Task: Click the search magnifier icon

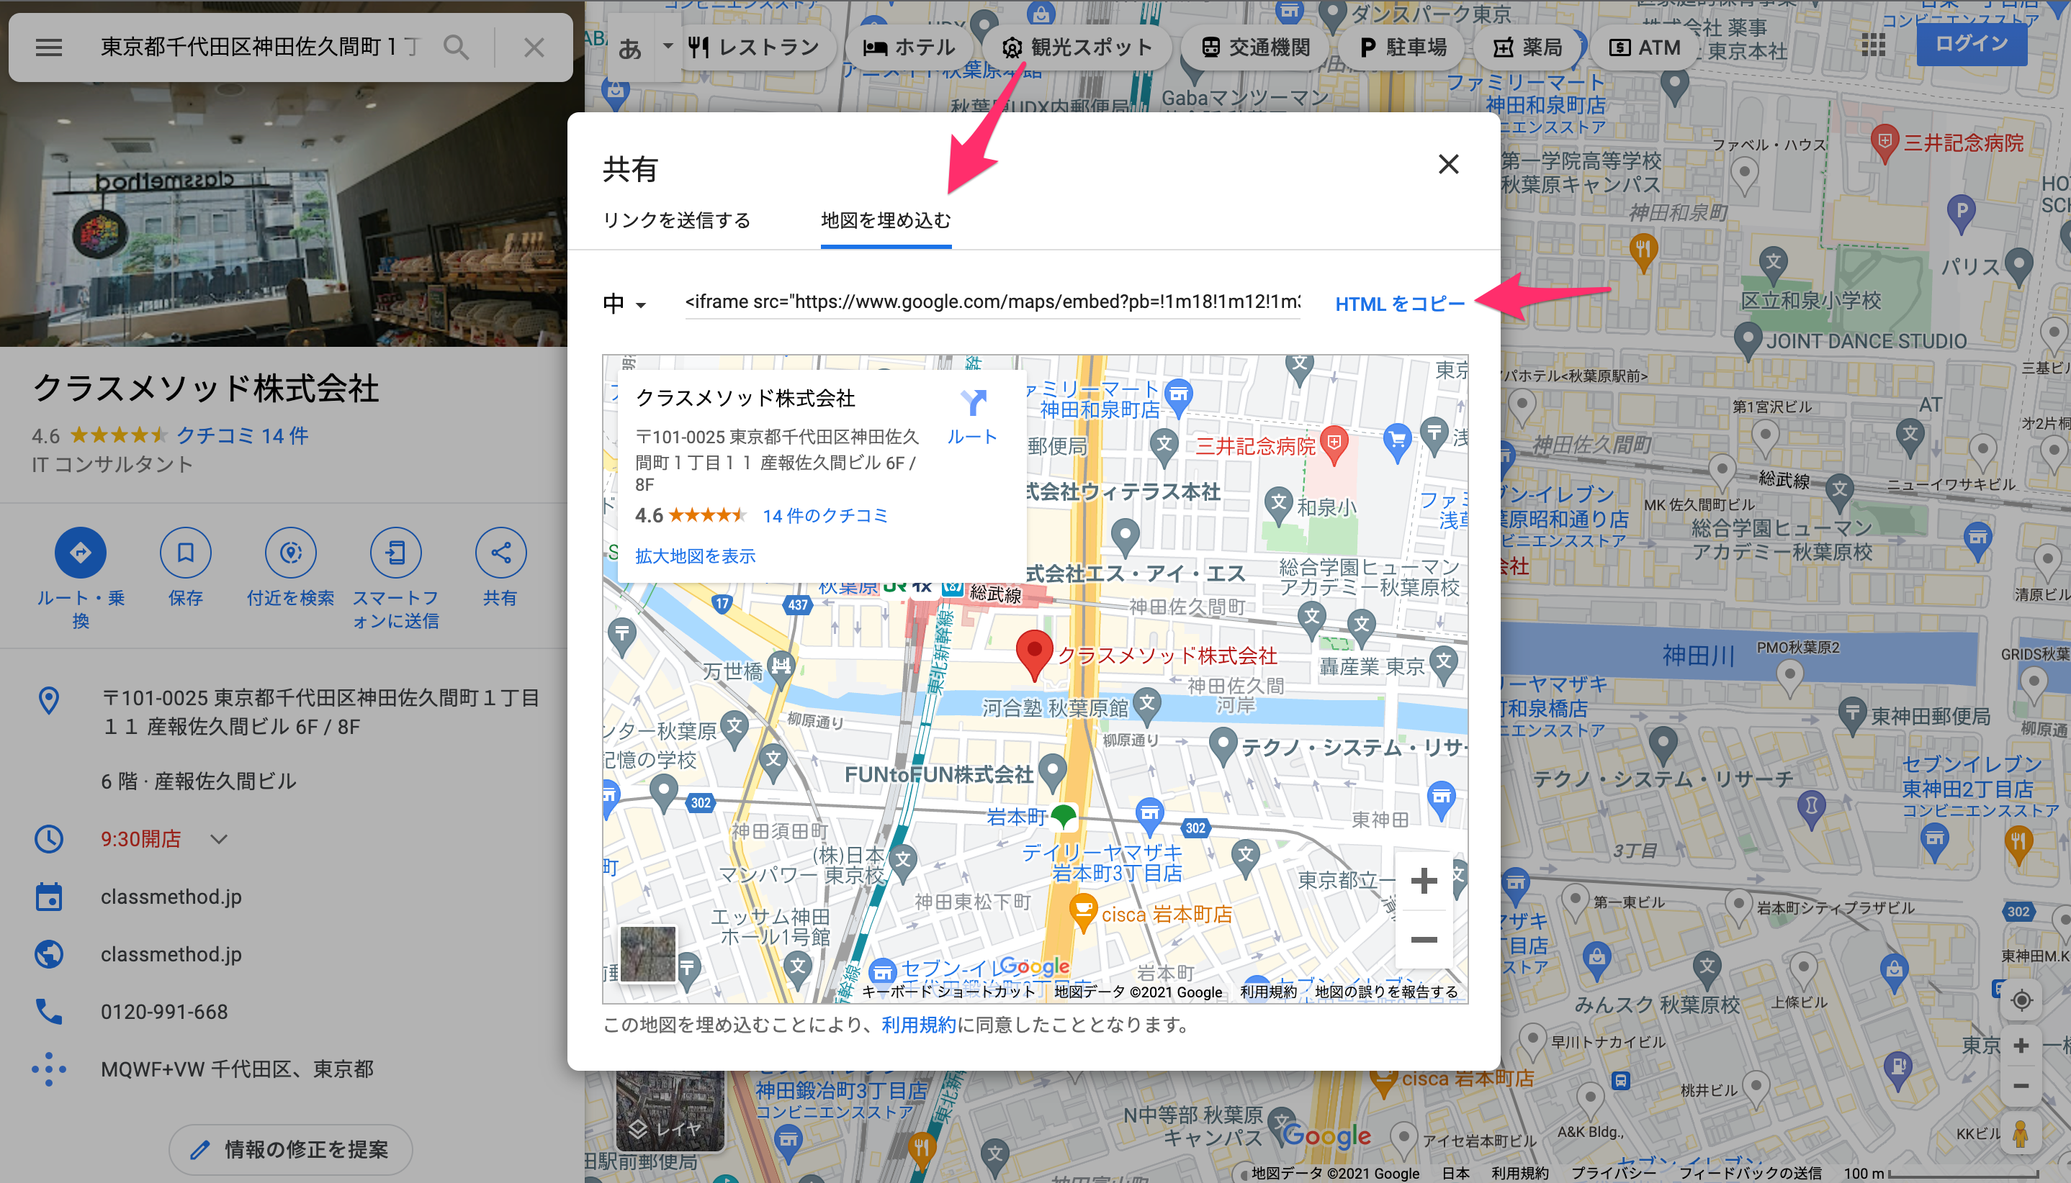Action: [456, 47]
